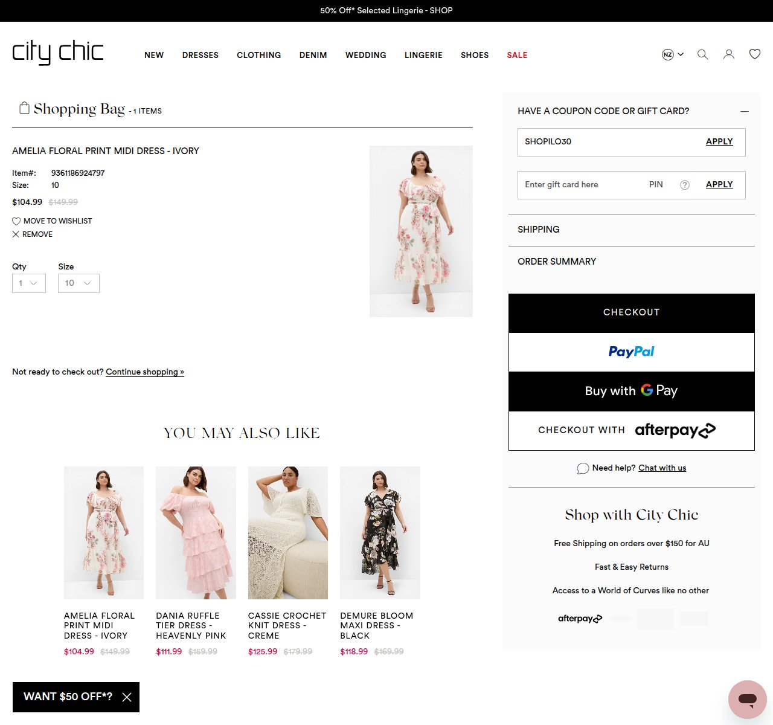The height and width of the screenshot is (725, 773).
Task: Click Amelia Floral recommended product name
Action: click(x=100, y=626)
